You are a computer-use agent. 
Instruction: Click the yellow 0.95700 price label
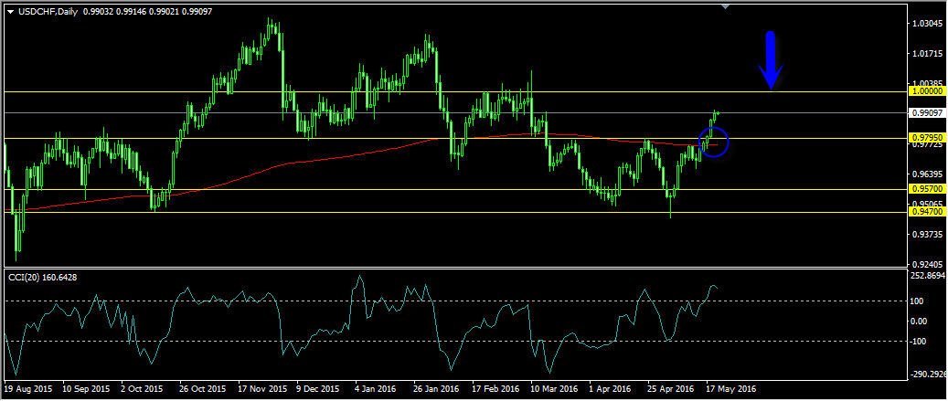(928, 189)
